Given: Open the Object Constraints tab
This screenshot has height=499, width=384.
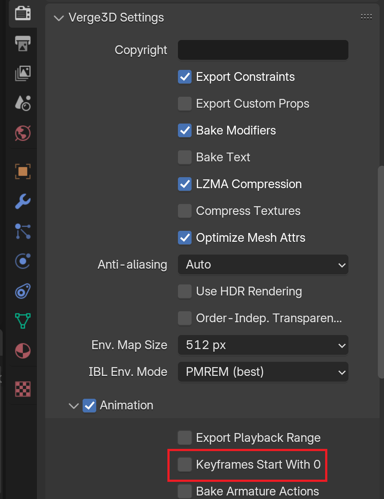Looking at the screenshot, I should [x=23, y=291].
